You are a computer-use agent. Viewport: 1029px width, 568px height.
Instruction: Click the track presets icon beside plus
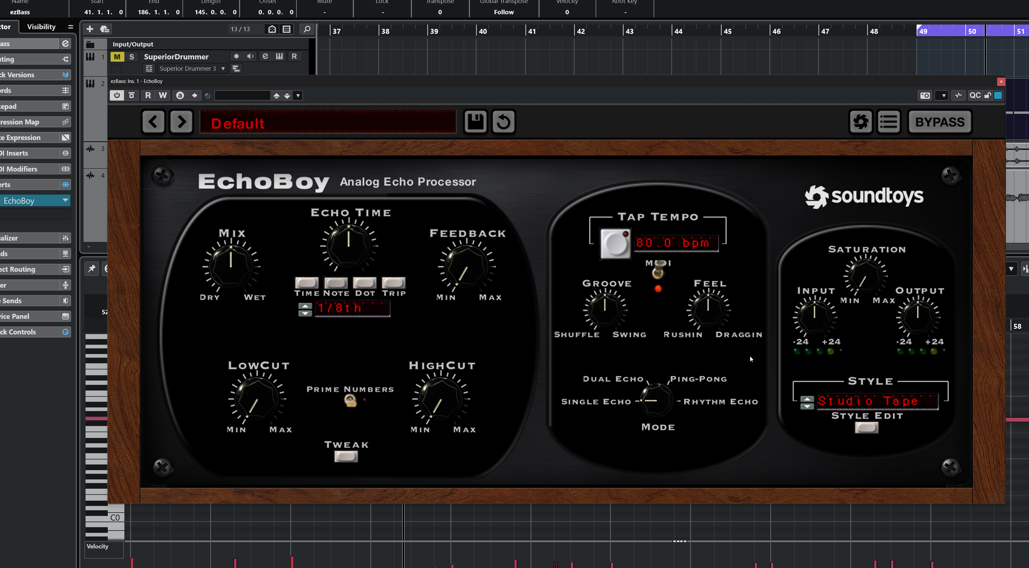tap(105, 29)
